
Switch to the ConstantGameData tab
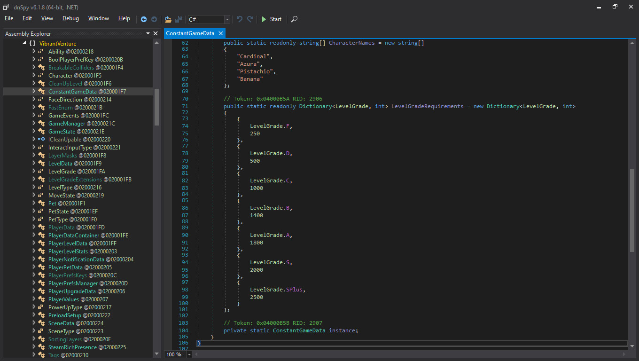(x=190, y=33)
